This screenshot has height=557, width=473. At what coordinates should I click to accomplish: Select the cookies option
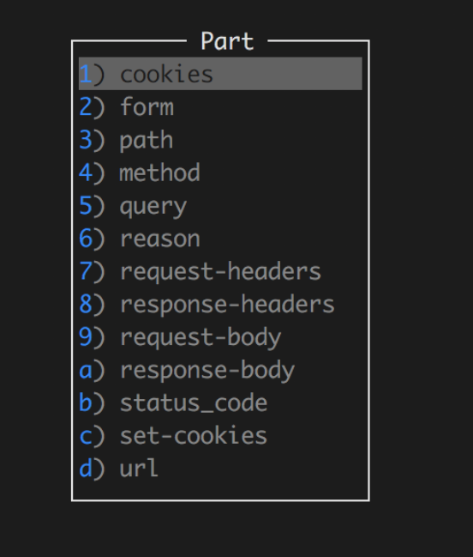(x=220, y=74)
